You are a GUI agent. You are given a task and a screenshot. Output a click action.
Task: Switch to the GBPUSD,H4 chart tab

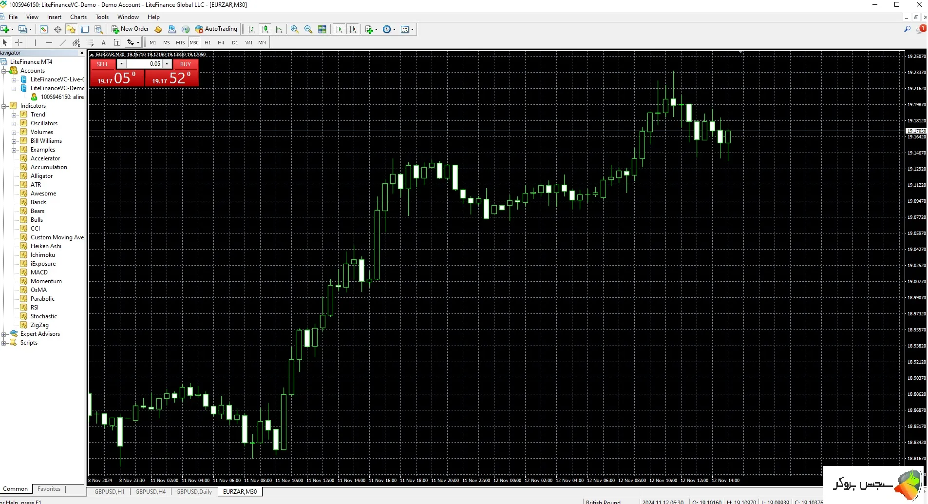(x=151, y=491)
